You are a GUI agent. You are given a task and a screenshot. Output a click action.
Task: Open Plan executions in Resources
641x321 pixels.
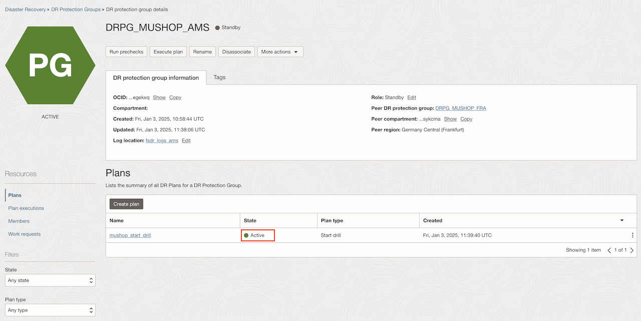click(26, 208)
